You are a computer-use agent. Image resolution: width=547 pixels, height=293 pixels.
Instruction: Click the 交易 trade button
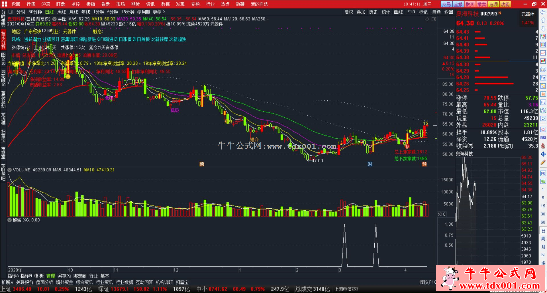pos(446,4)
